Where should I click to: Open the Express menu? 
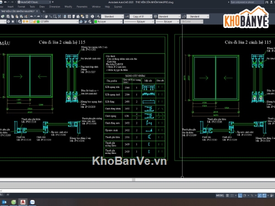click(118, 7)
